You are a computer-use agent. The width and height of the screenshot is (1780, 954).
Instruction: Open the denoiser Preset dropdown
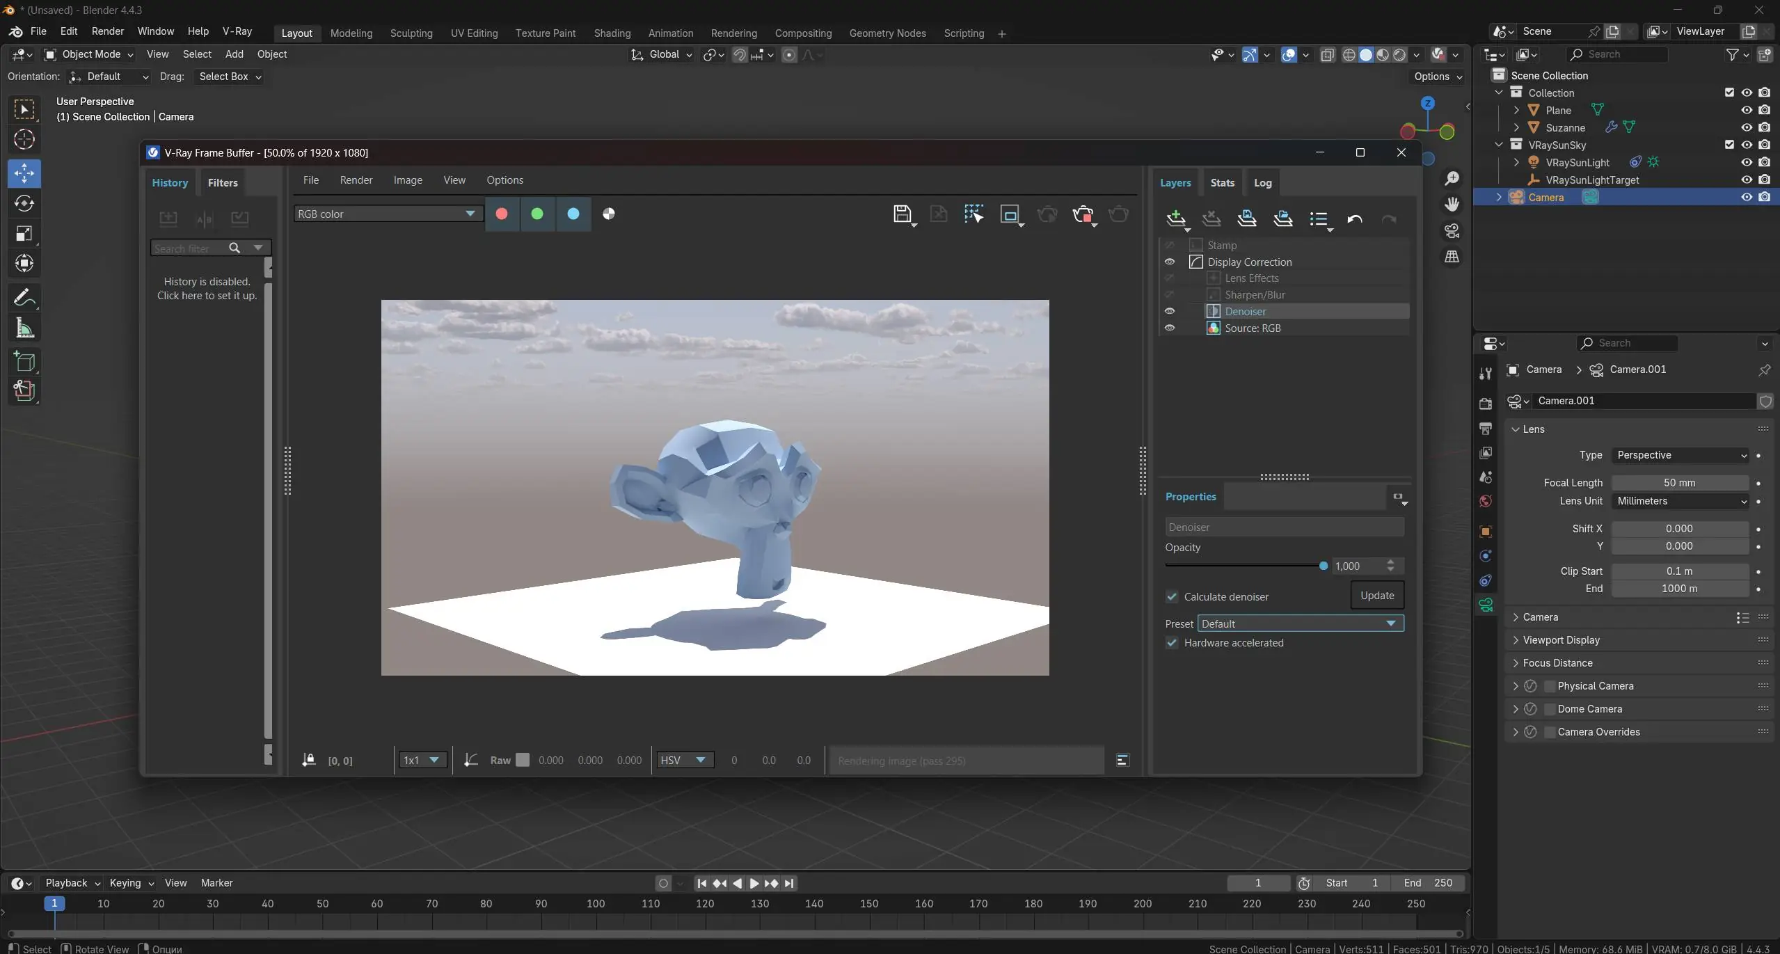click(x=1300, y=624)
